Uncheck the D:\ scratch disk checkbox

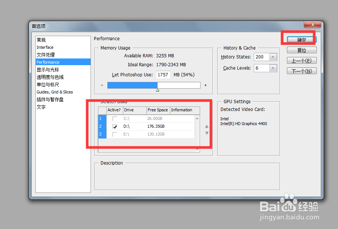click(x=115, y=127)
